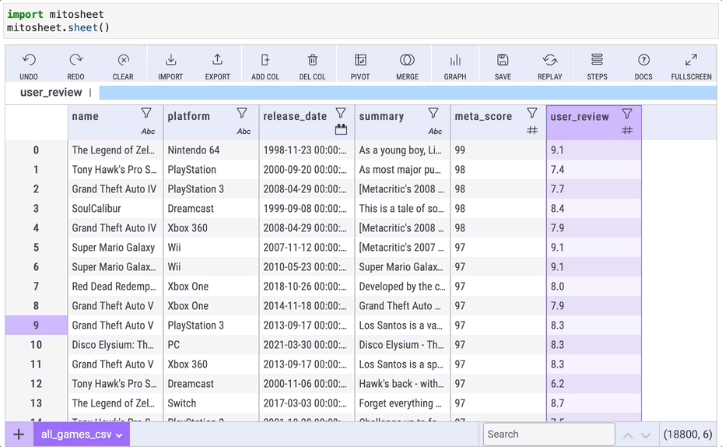Select the user_review column header
The image size is (722, 447).
tap(580, 117)
